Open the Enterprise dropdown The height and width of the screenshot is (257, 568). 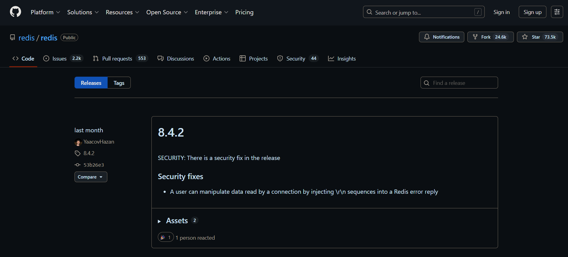211,12
